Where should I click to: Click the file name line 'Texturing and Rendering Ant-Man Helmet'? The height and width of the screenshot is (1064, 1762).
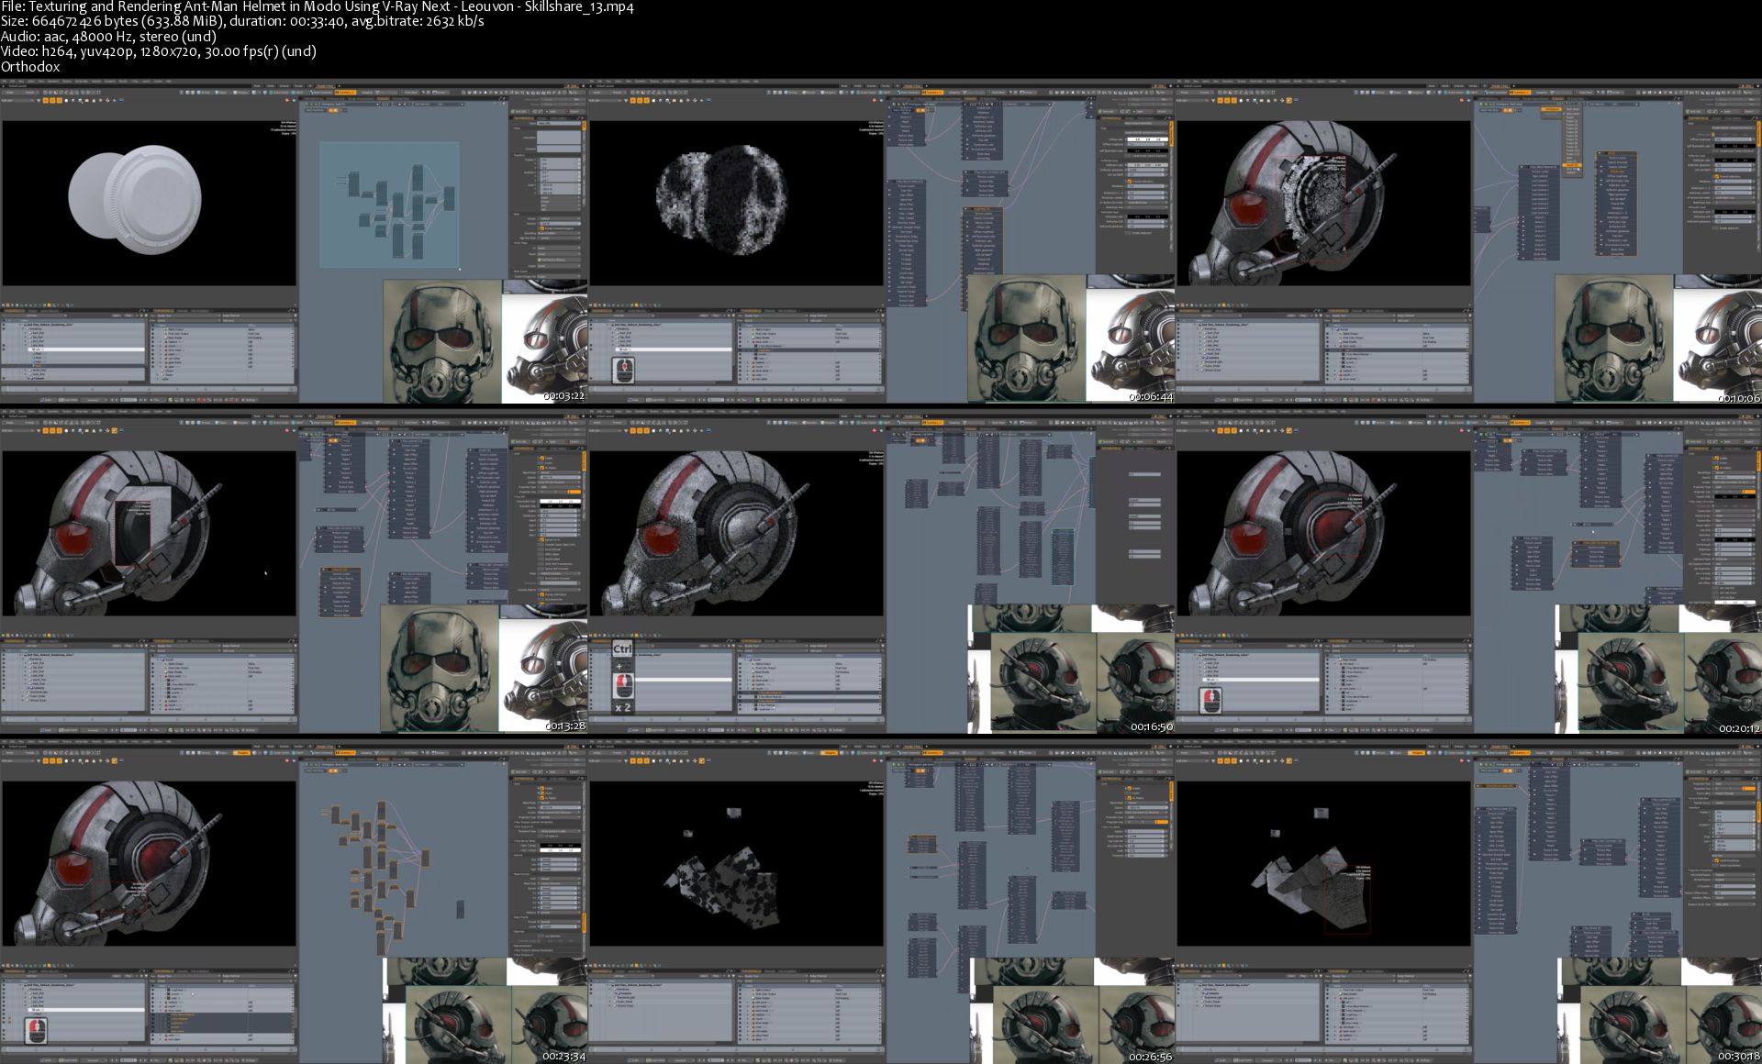(318, 7)
